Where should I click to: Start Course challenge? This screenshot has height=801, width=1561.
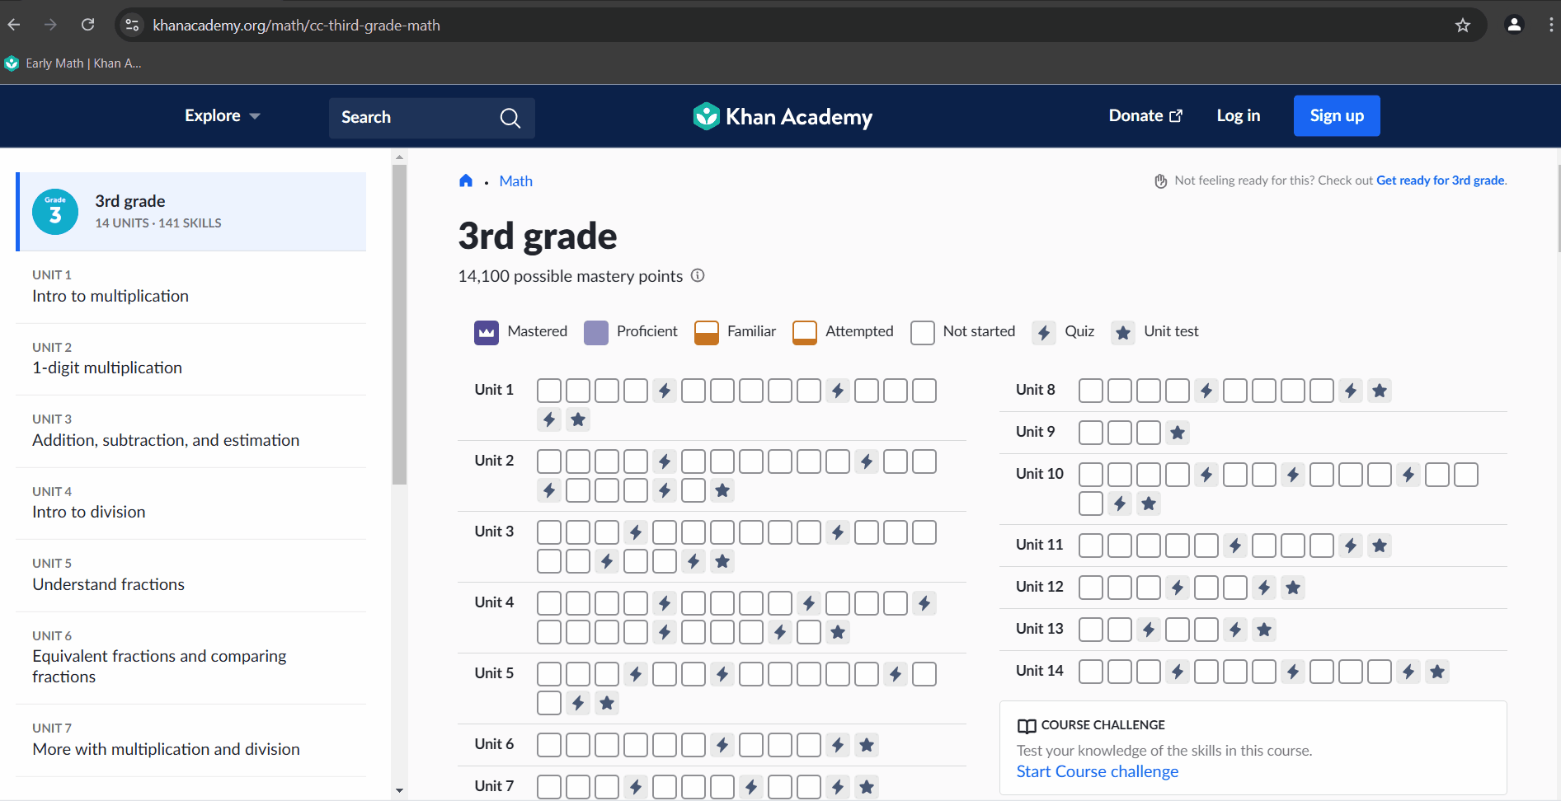(1097, 771)
